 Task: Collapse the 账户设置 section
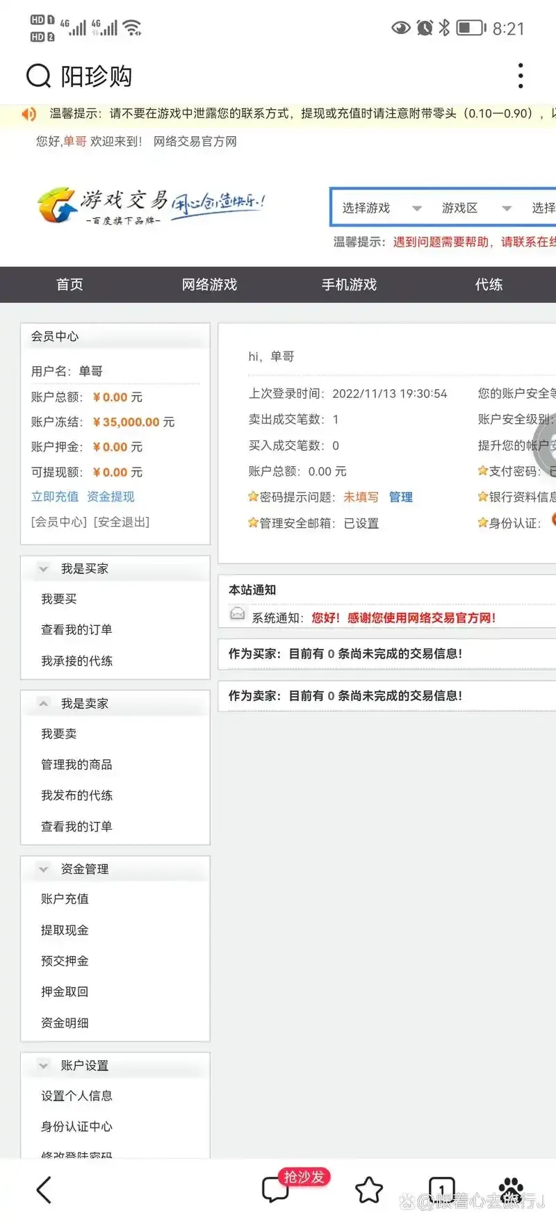tap(44, 1065)
